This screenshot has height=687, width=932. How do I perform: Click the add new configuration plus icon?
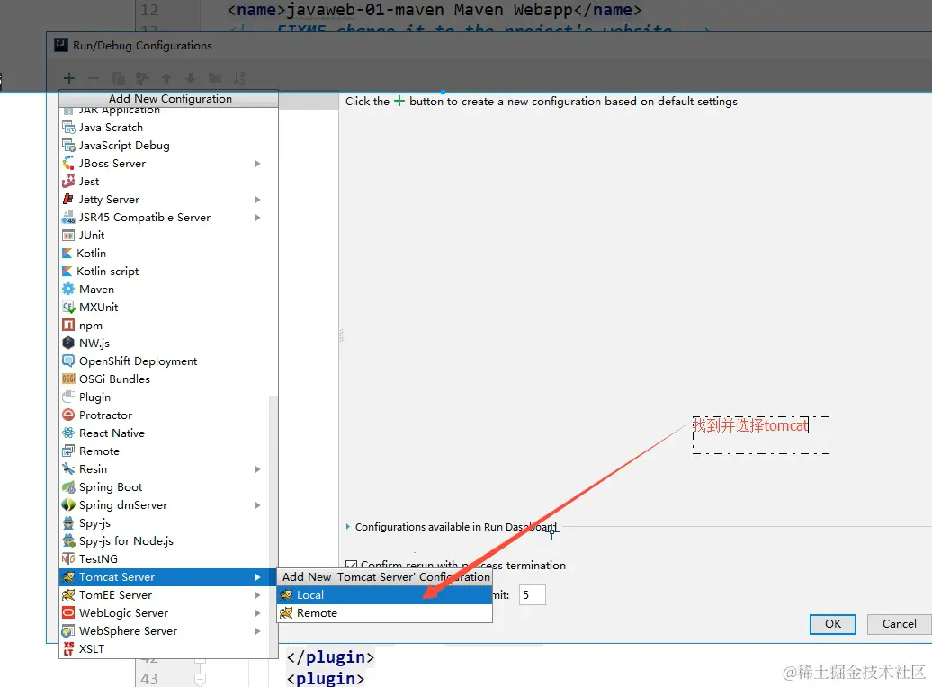(69, 78)
